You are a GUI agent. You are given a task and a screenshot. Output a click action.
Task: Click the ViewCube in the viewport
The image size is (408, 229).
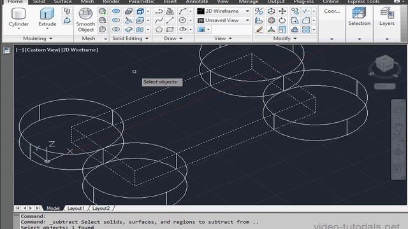tap(384, 64)
